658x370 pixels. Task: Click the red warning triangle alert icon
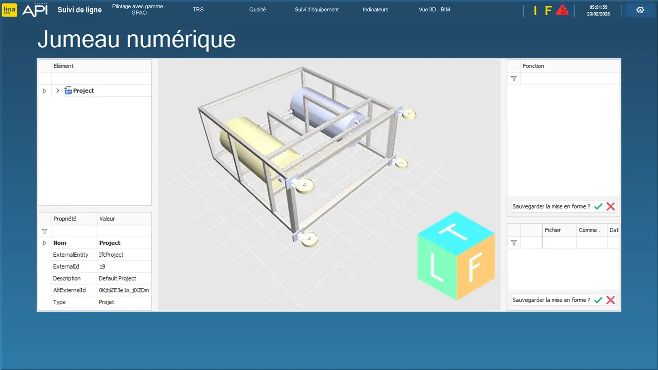(562, 10)
